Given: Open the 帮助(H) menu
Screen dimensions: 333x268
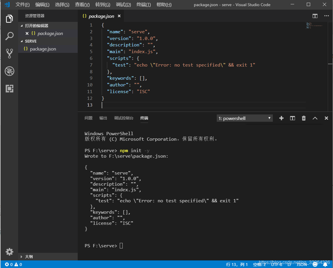Looking at the screenshot, I should tap(164, 5).
